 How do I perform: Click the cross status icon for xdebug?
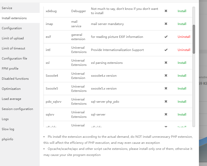(166, 11)
